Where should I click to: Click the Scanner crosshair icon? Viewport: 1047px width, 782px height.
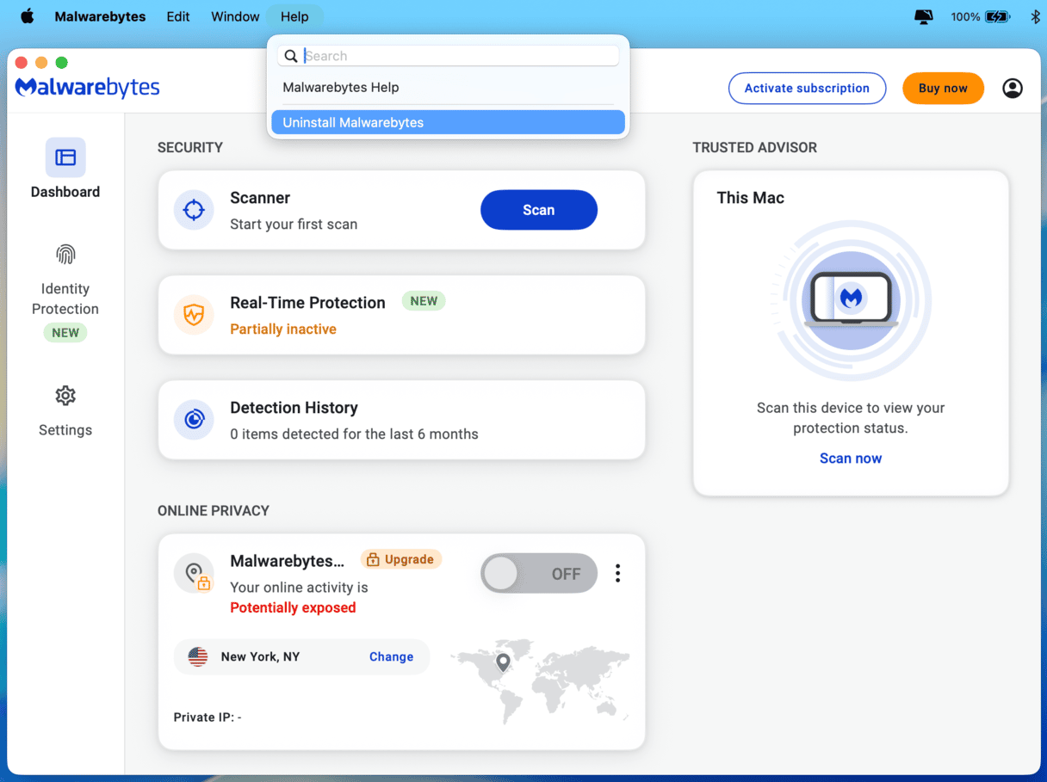click(x=194, y=210)
